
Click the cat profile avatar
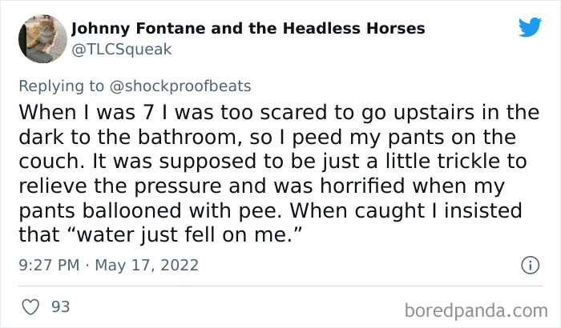click(42, 38)
